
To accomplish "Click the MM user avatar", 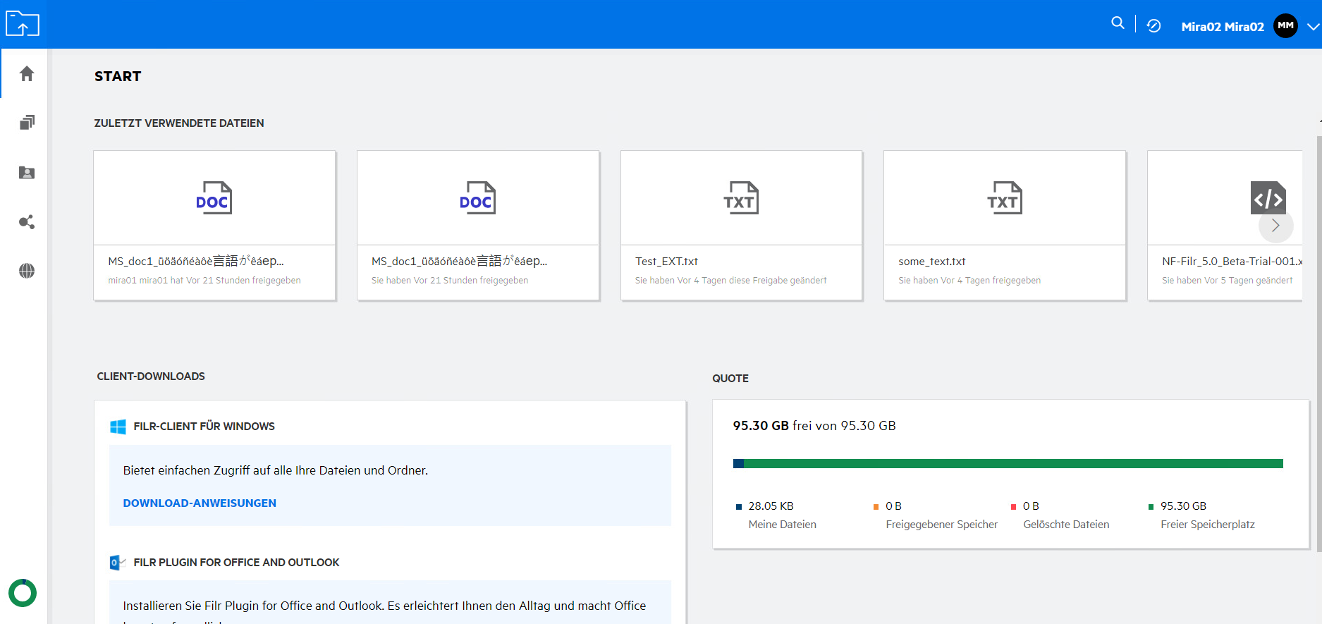I will pos(1285,26).
